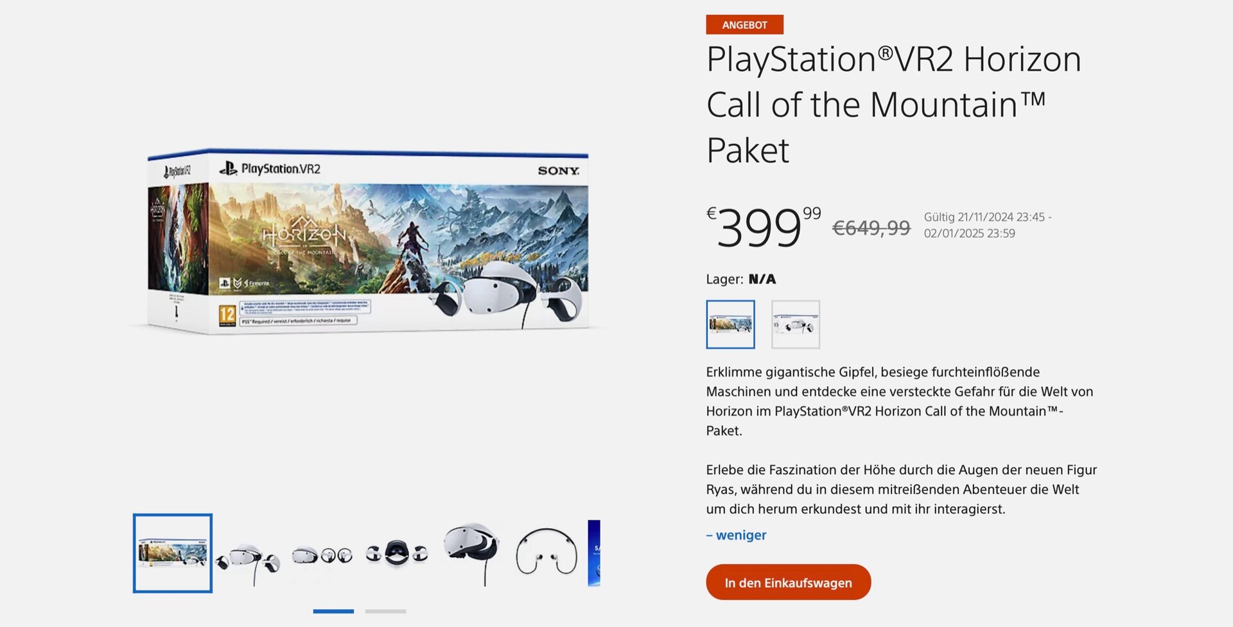Go to second gallery page indicator
Image resolution: width=1233 pixels, height=627 pixels.
coord(385,611)
